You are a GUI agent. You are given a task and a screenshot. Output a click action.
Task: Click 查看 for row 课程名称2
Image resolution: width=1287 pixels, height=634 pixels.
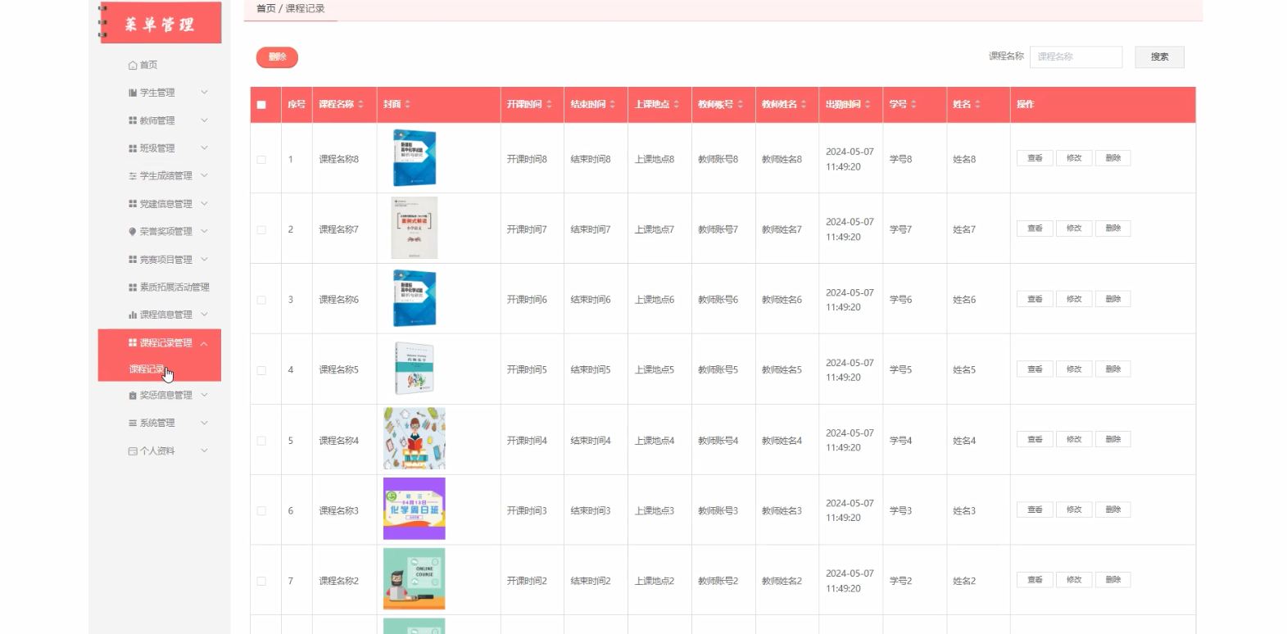[x=1035, y=580]
